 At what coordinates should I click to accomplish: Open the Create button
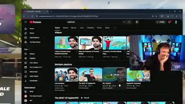point(160,22)
